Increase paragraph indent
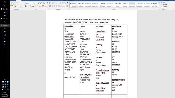175x98 pixels. pos(62,3)
